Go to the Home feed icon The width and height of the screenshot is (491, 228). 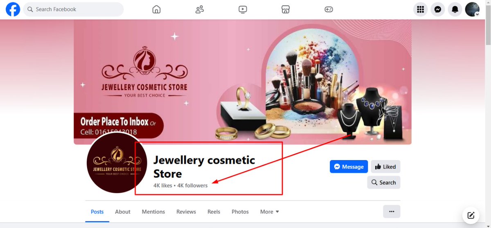pyautogui.click(x=156, y=9)
